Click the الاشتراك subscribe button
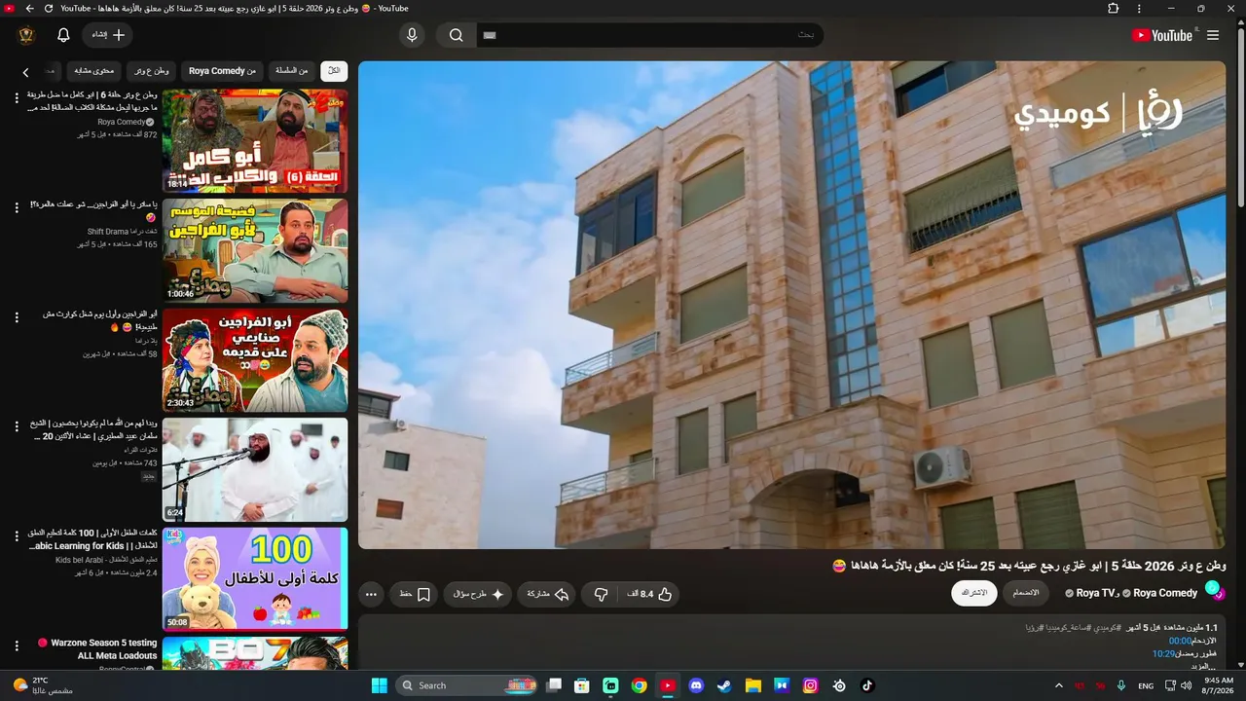Image resolution: width=1246 pixels, height=701 pixels. (x=974, y=593)
